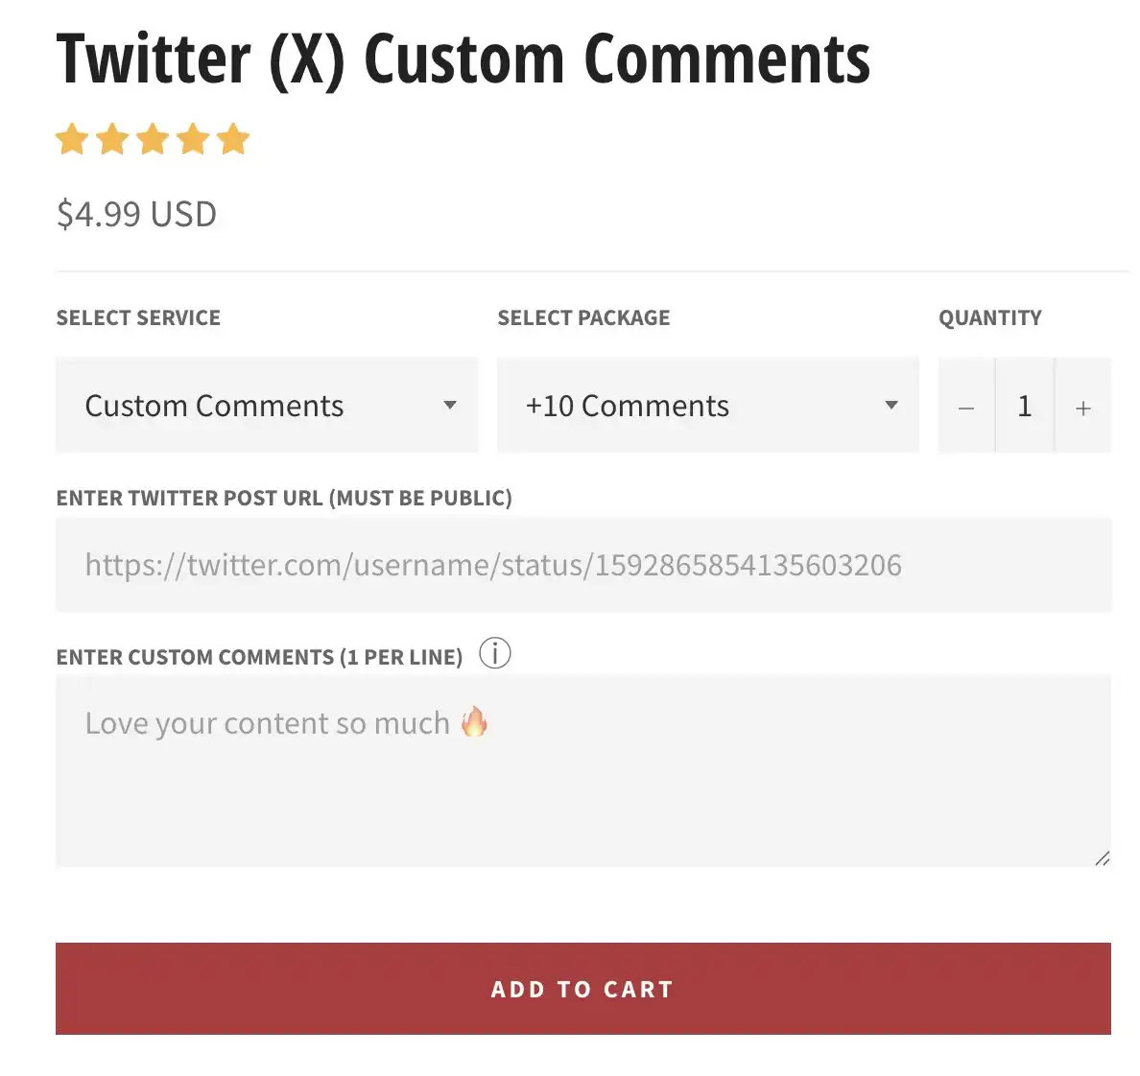Click the fourth rating star

pos(193,140)
